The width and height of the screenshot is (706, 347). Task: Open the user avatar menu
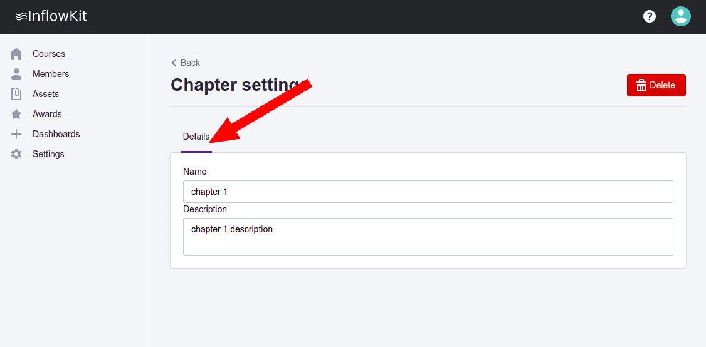point(680,16)
